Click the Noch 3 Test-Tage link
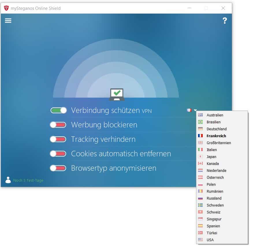 pos(28,180)
